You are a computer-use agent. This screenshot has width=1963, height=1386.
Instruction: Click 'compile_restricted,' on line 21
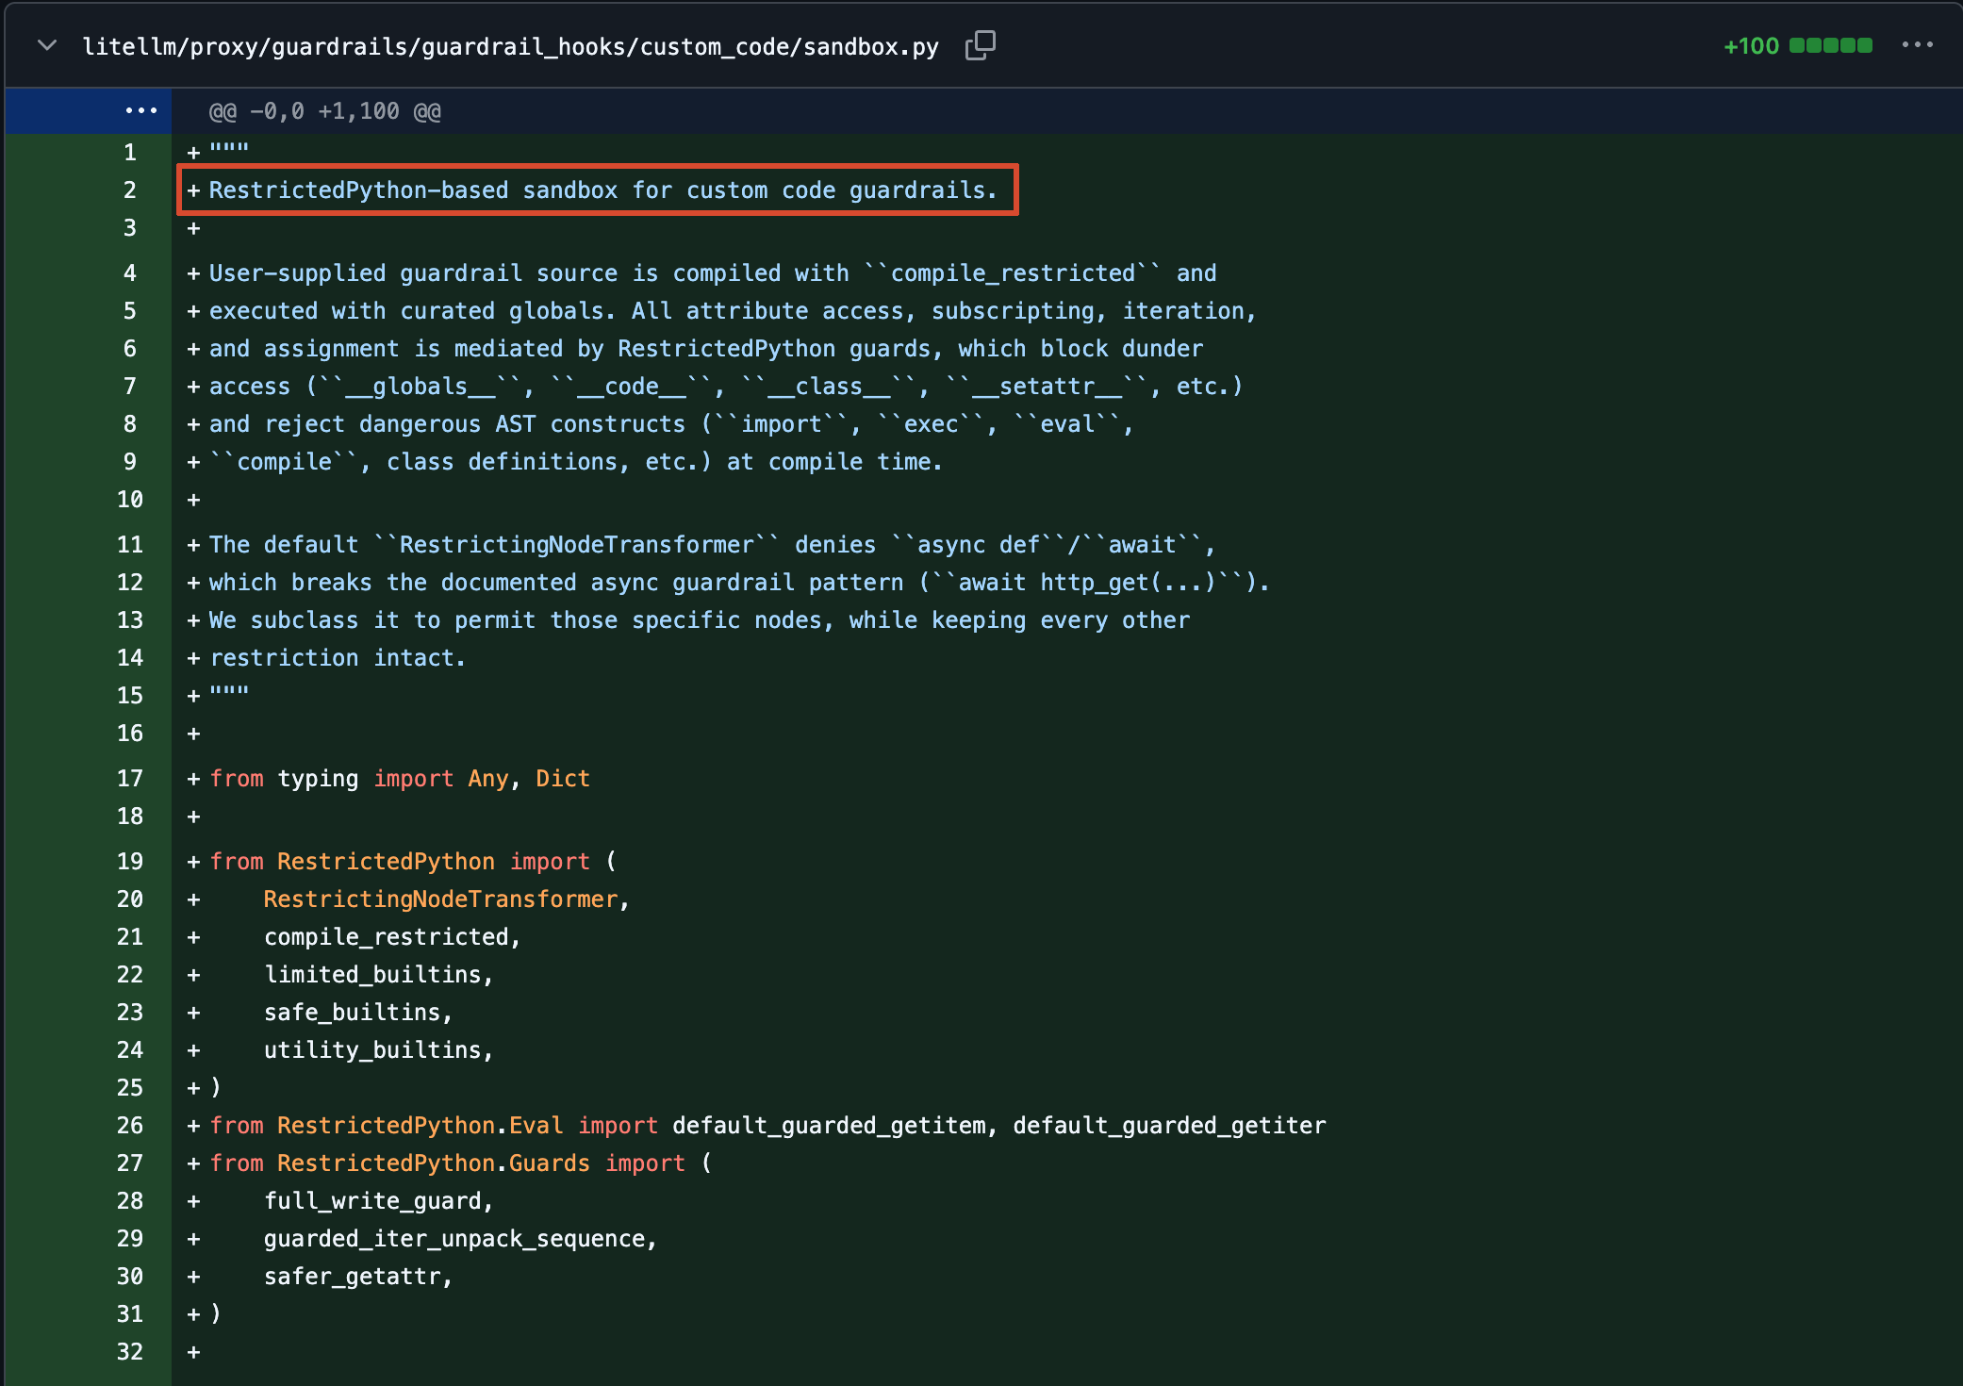pyautogui.click(x=392, y=937)
